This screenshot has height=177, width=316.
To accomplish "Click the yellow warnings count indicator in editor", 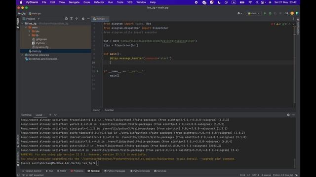I will [x=278, y=24].
